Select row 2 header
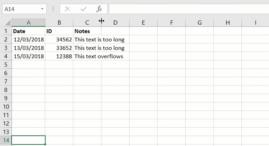This screenshot has width=269, height=146. (6, 40)
